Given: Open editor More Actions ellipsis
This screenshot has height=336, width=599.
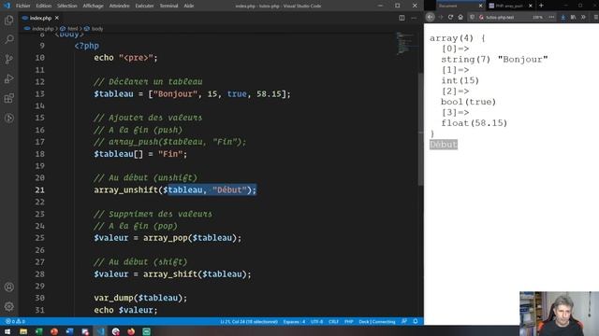Looking at the screenshot, I should tap(414, 18).
